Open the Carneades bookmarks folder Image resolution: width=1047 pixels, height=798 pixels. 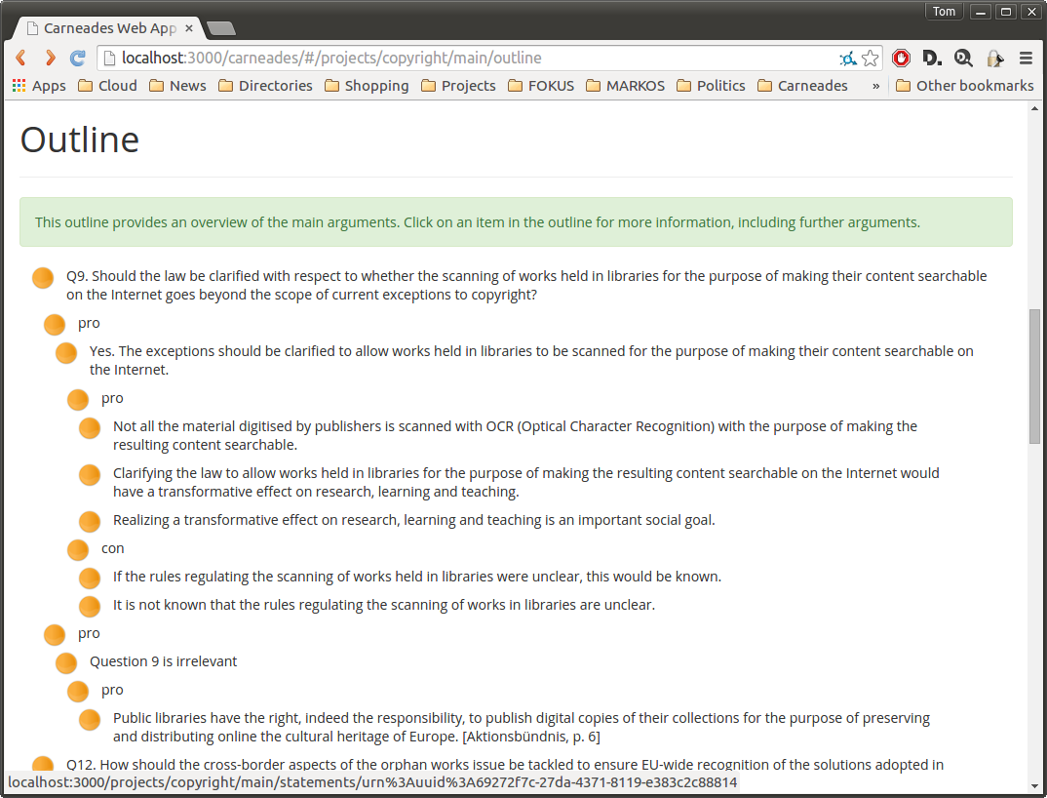point(802,86)
